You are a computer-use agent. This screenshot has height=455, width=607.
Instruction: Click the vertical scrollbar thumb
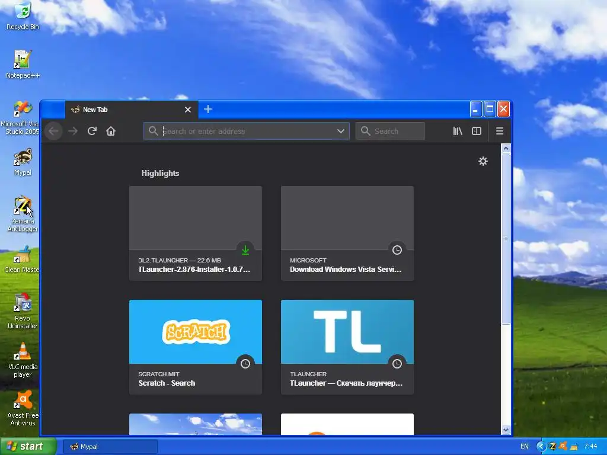pyautogui.click(x=506, y=239)
